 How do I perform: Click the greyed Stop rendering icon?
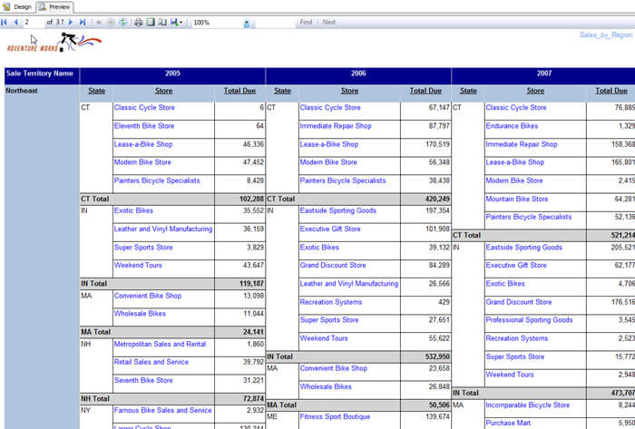pyautogui.click(x=111, y=23)
